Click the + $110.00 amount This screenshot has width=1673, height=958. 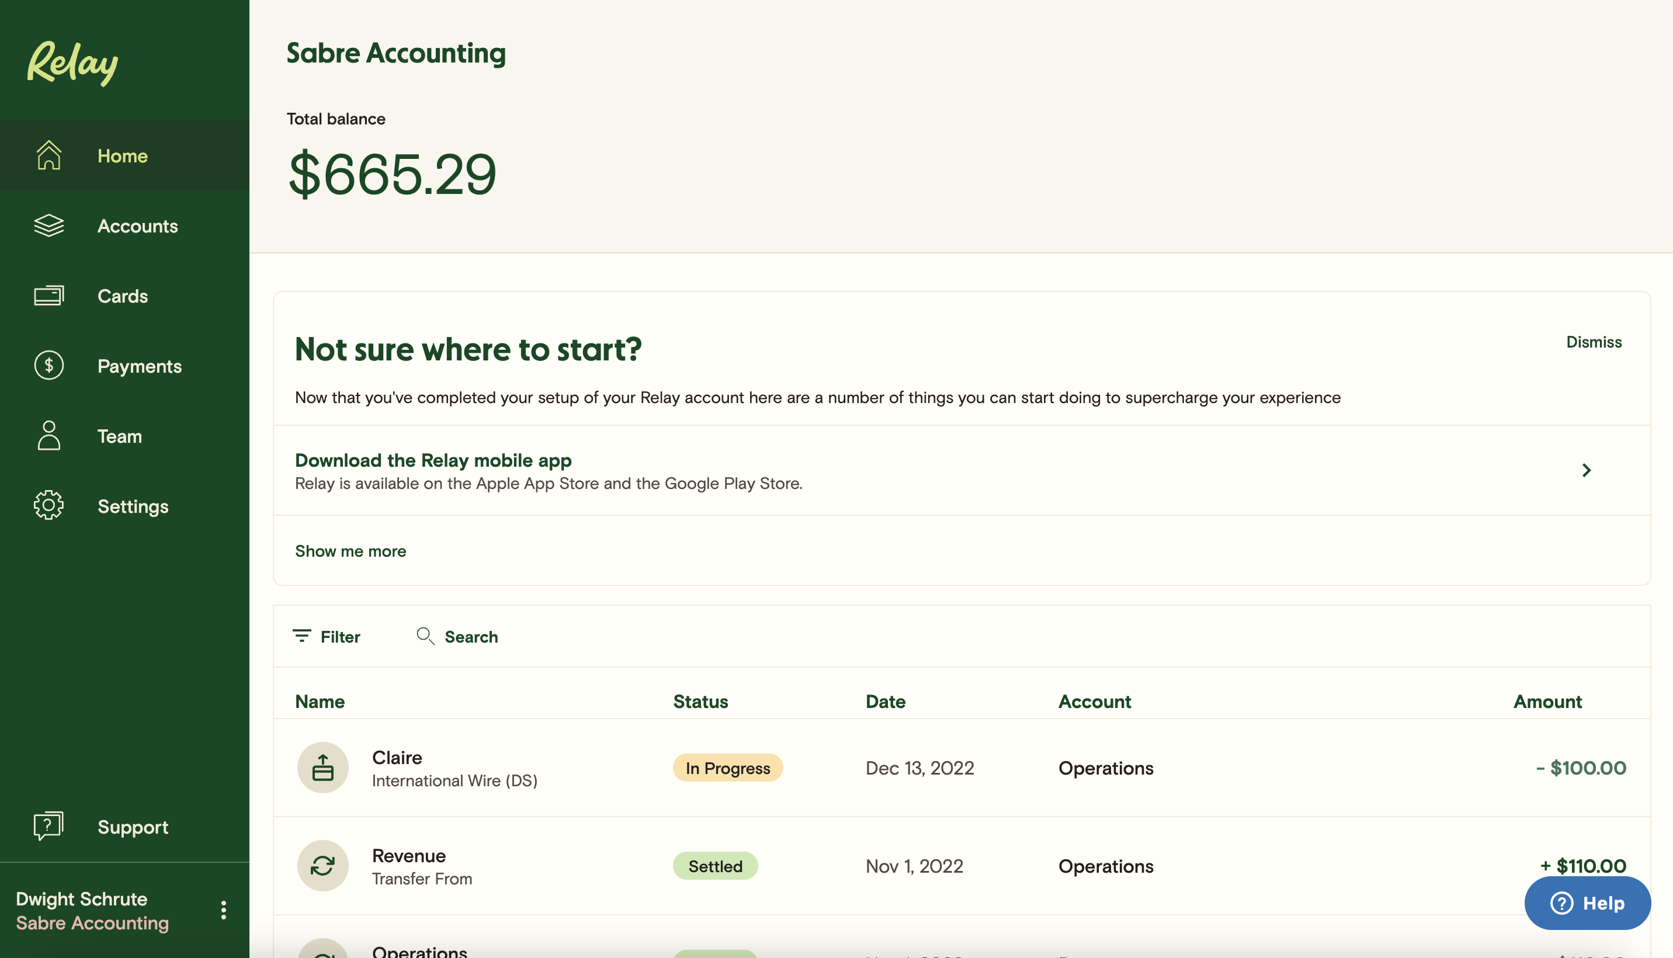1583,865
